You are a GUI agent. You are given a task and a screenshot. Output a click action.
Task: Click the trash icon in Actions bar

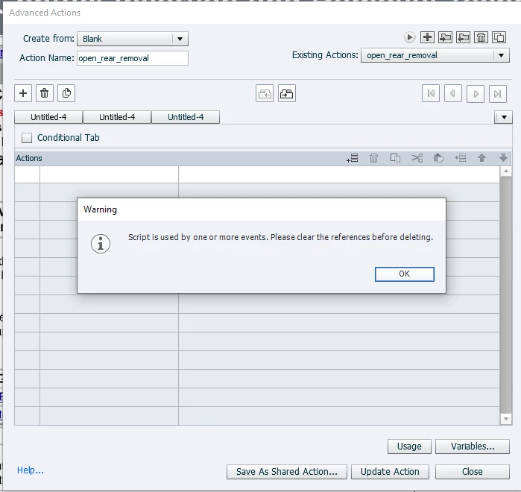374,158
